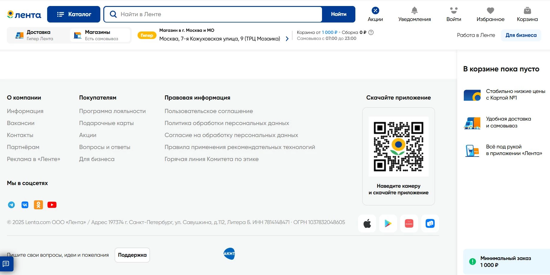Image resolution: width=550 pixels, height=275 pixels.
Task: Click Карта №1 card icon in cart panel
Action: click(472, 95)
